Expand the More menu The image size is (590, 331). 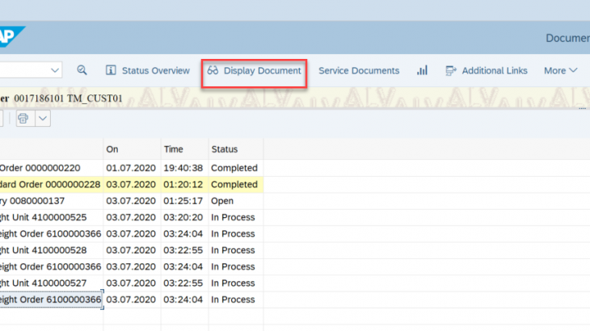coord(560,70)
